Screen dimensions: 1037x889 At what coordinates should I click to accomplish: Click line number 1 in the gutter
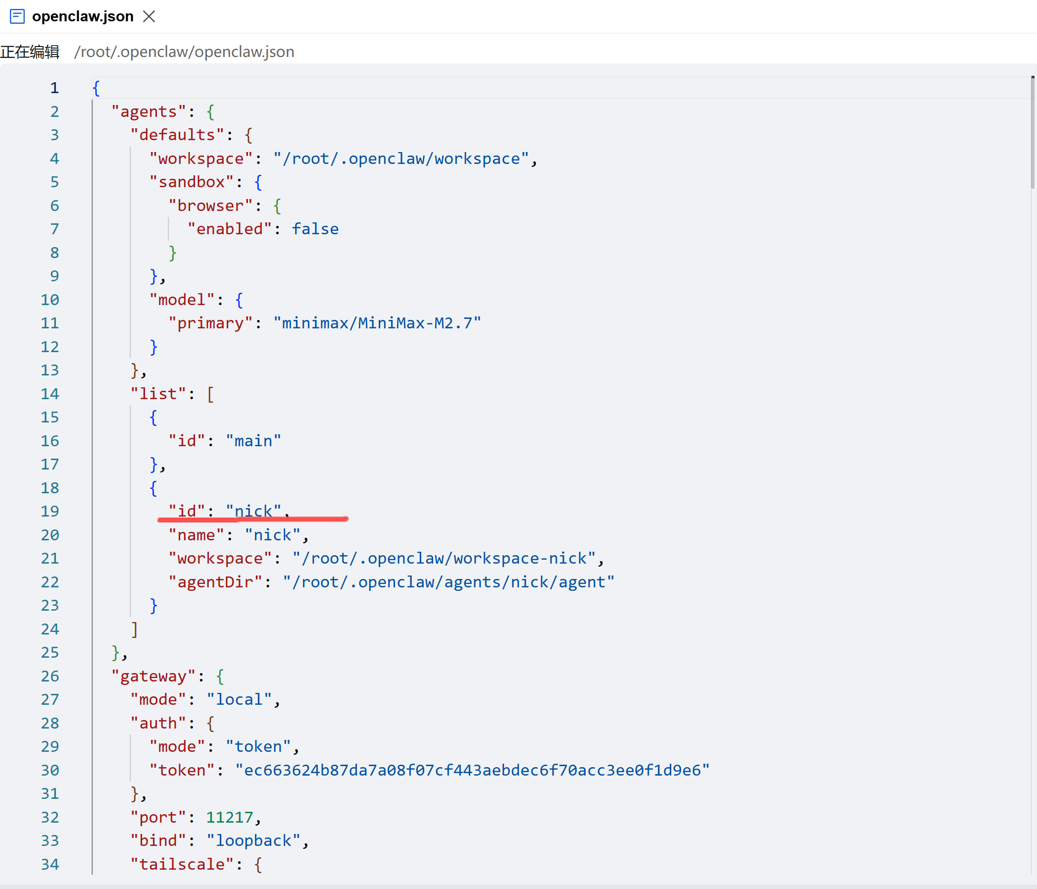pos(54,88)
